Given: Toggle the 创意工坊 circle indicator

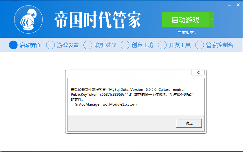Looking at the screenshot, I should 125,45.
